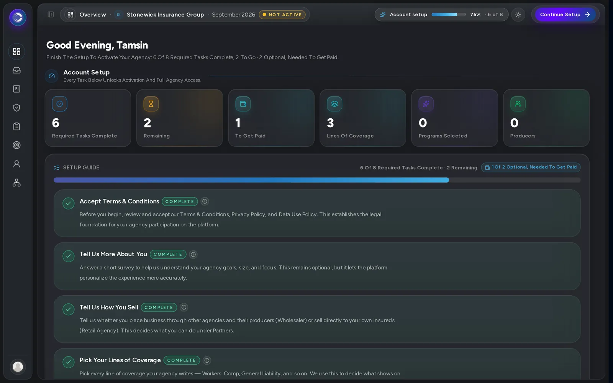The image size is (613, 383).
Task: Click info icon next to Accept Terms & Conditions
Action: [x=205, y=201]
